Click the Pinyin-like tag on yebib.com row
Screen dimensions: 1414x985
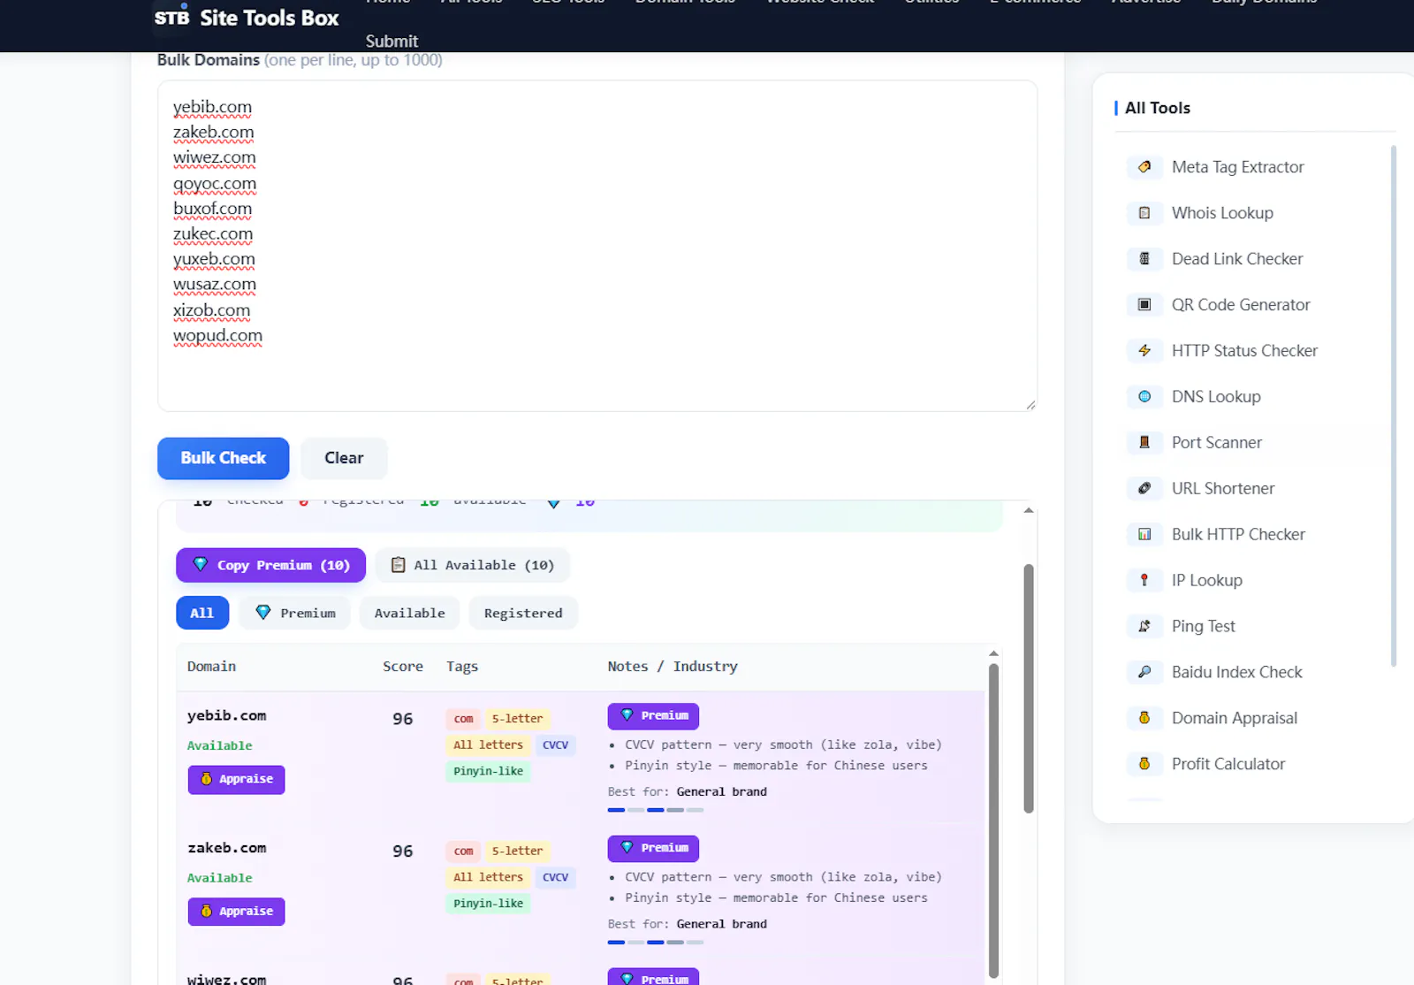[x=489, y=771]
